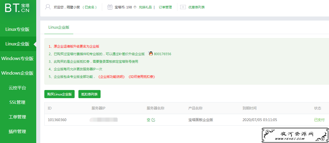329x143 pixels.
Task: Click the 到期时间 column header
Action: pos(250,108)
